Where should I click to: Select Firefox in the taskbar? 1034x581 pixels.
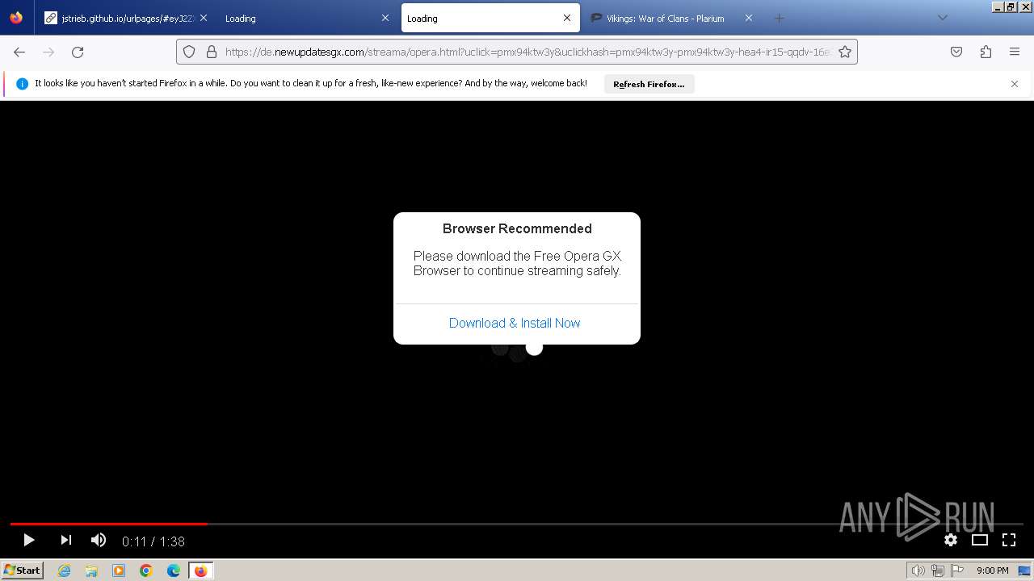(200, 571)
